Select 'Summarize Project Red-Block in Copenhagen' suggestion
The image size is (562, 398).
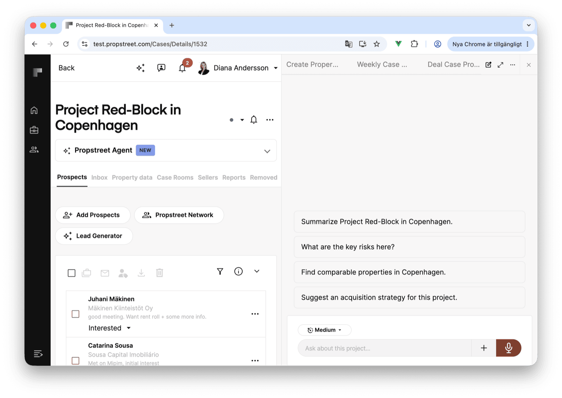pyautogui.click(x=409, y=222)
